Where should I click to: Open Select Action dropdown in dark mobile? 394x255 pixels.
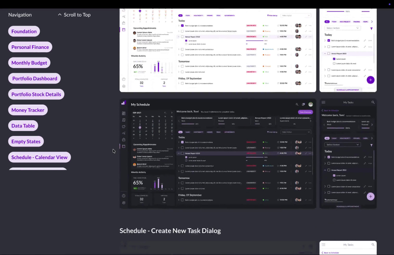point(342,145)
